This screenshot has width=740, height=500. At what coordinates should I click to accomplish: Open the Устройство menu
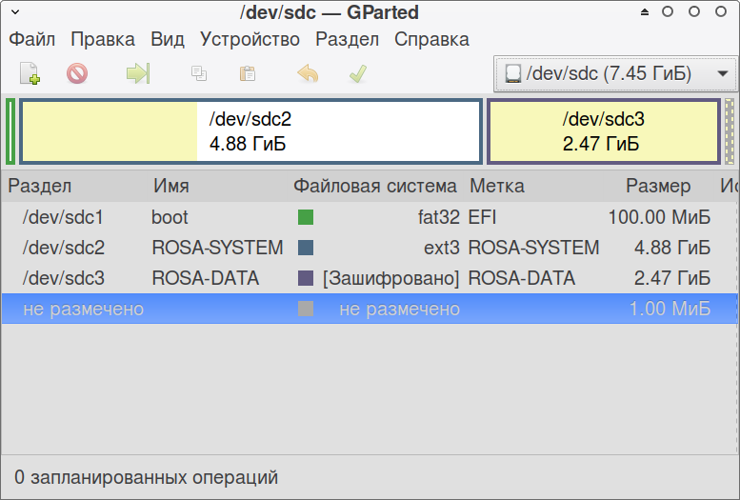(x=250, y=39)
